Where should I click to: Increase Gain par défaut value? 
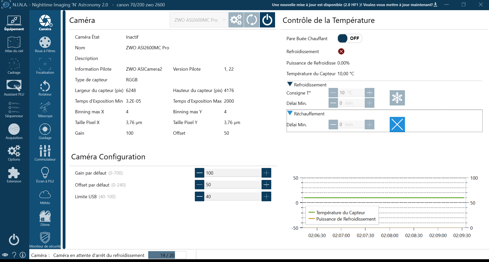tap(266, 173)
